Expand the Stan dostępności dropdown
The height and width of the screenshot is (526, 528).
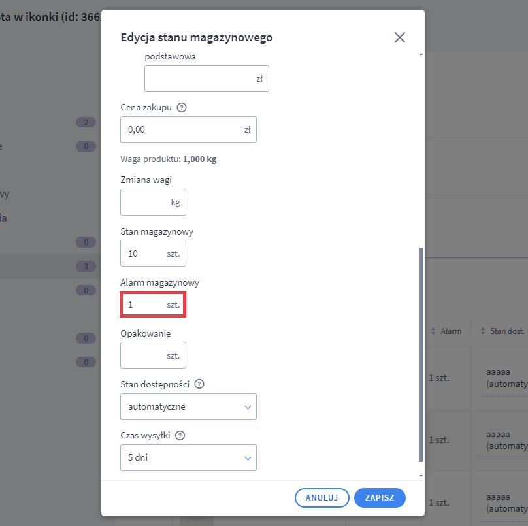pos(188,406)
